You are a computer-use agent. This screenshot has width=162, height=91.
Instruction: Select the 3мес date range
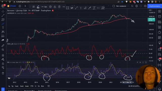click(22, 86)
